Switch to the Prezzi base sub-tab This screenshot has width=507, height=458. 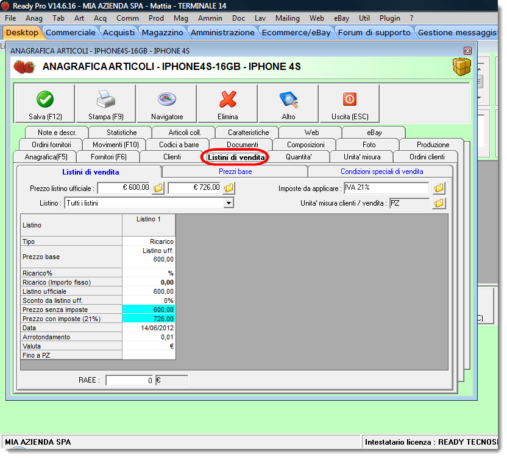(235, 172)
